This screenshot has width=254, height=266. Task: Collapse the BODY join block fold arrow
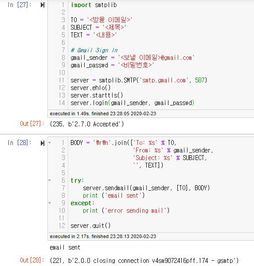point(50,143)
